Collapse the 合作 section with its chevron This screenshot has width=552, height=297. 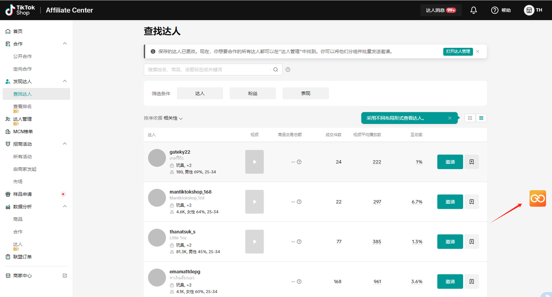point(65,43)
